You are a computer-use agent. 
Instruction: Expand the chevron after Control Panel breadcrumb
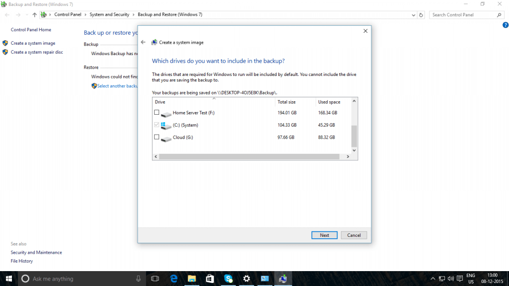point(85,14)
